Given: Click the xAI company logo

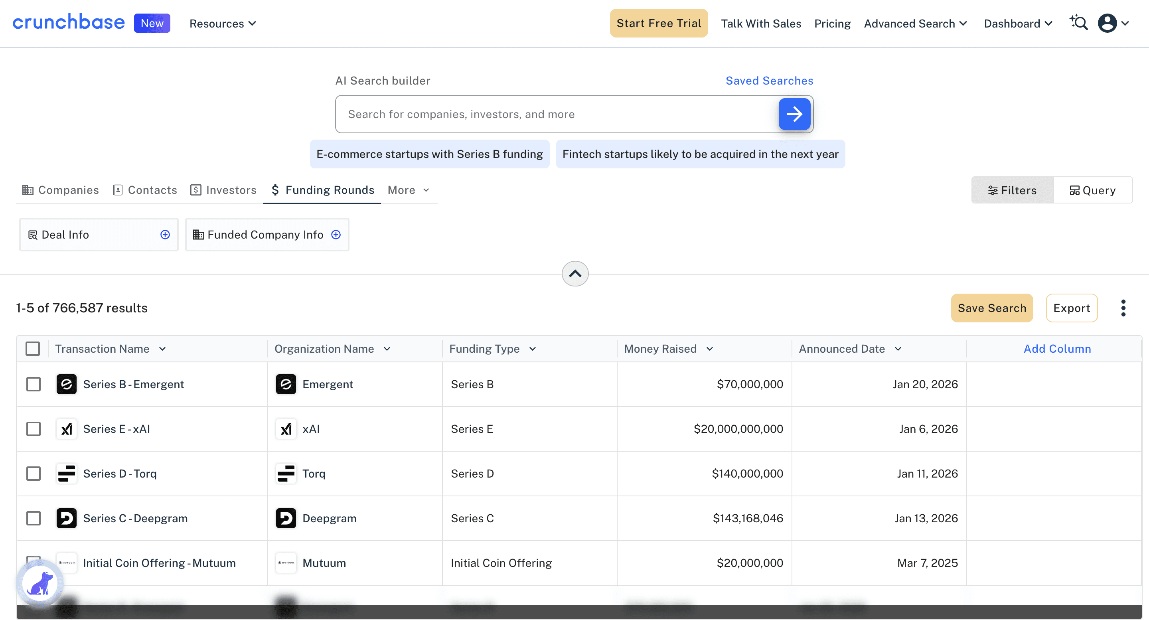Looking at the screenshot, I should 286,428.
